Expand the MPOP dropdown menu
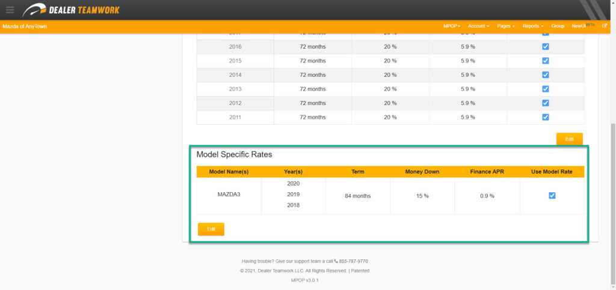Viewport: 616px width, 290px height. 451,26
